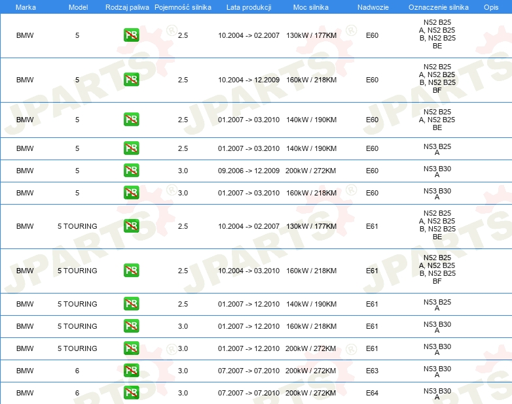This screenshot has width=512, height=404.
Task: Click the Rodzaj paliwa column header
Action: click(x=127, y=7)
